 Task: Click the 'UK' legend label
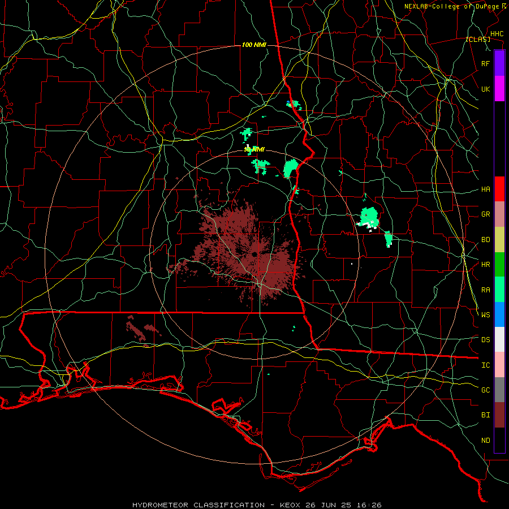click(x=485, y=89)
